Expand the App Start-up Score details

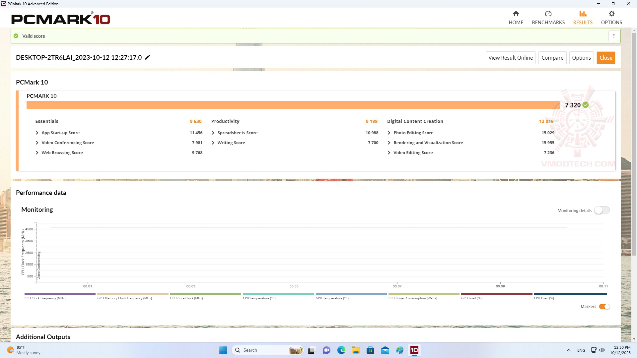click(37, 133)
